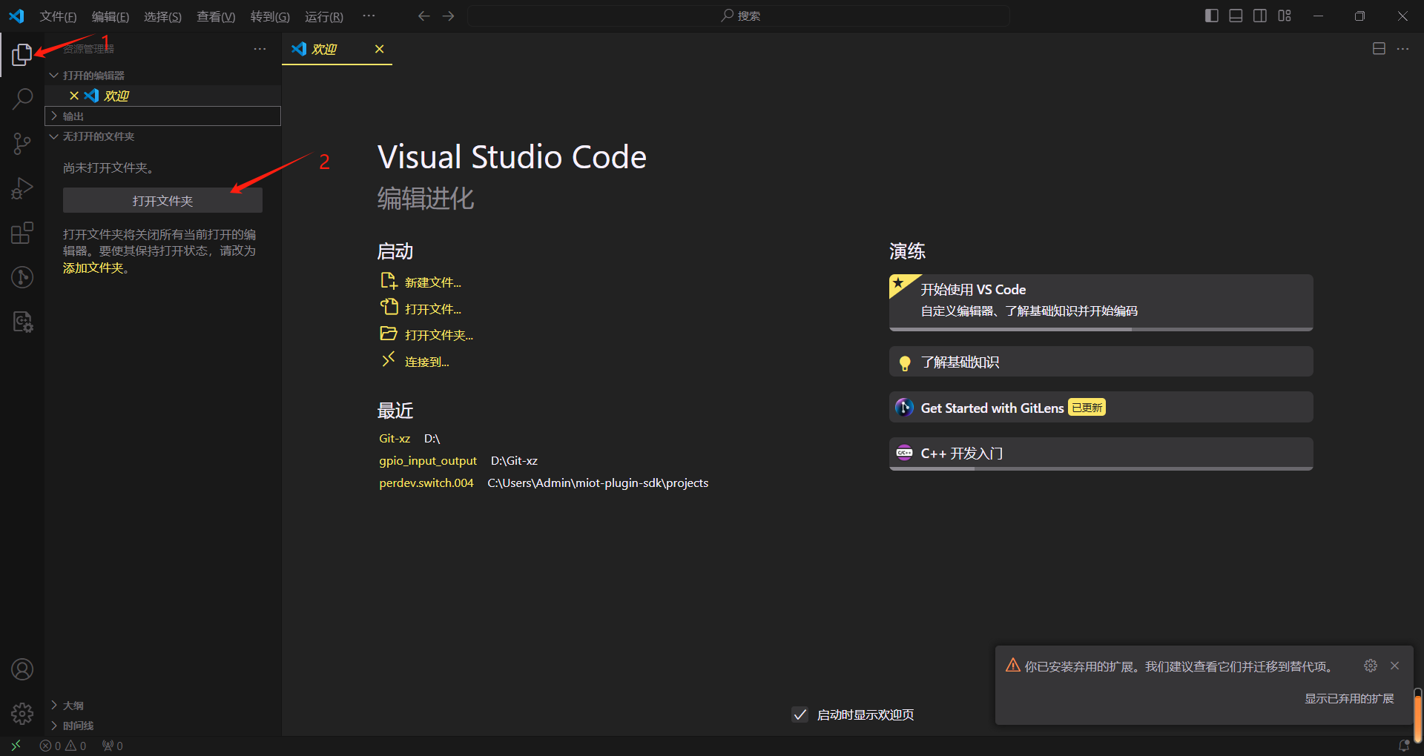1424x756 pixels.
Task: Go forward using navigation arrow
Action: tap(448, 16)
